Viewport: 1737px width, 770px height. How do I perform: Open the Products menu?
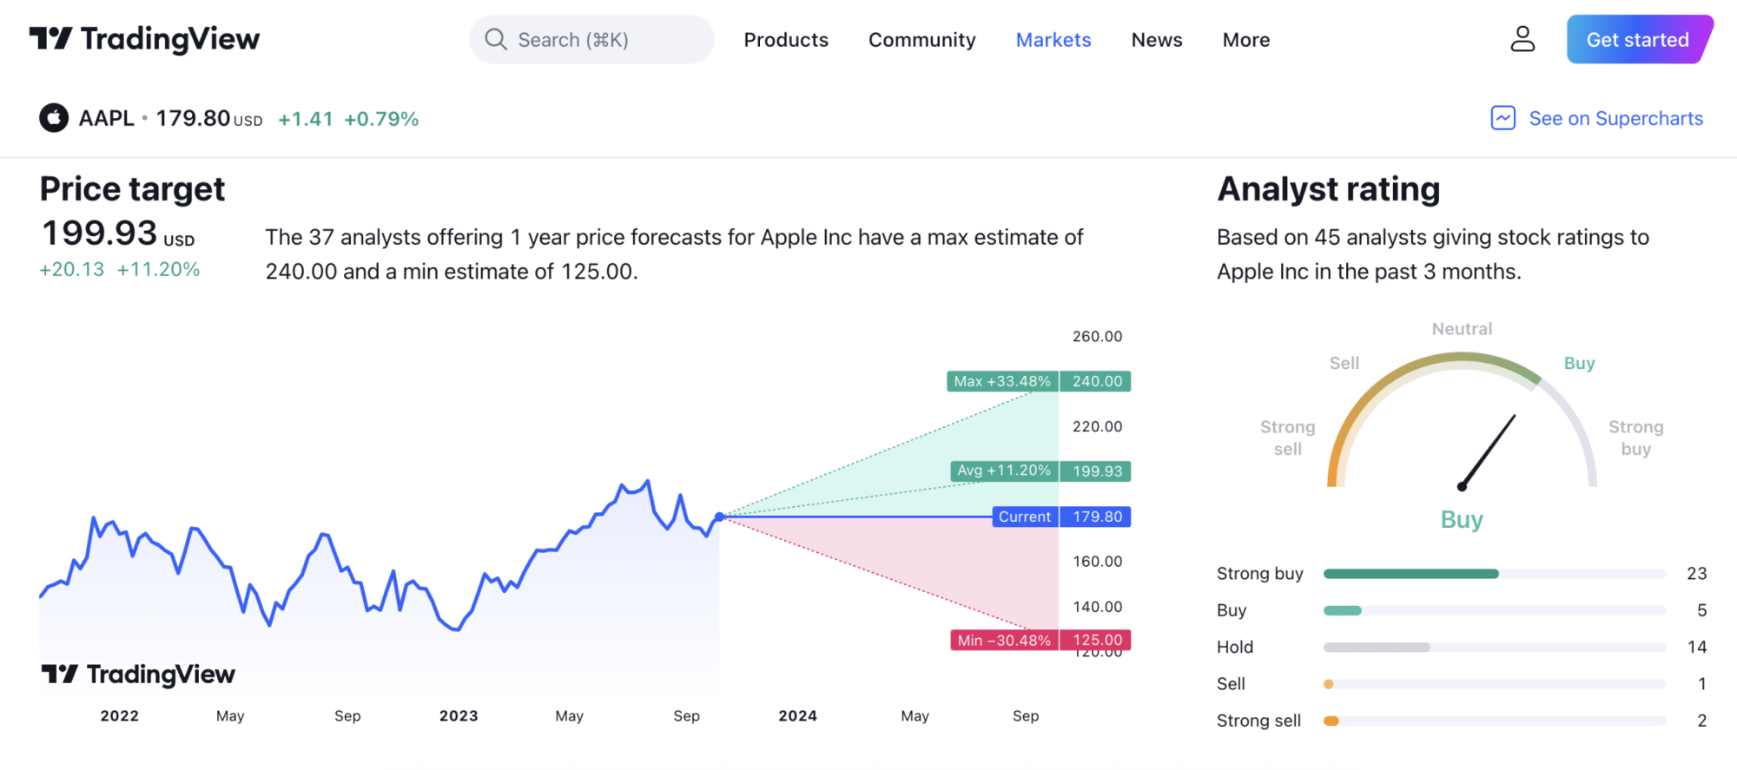[785, 40]
